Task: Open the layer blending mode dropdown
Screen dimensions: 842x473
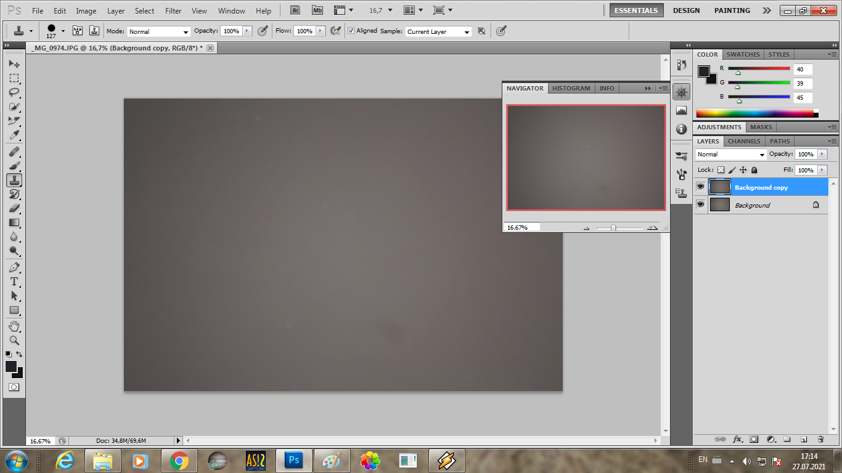Action: click(730, 155)
